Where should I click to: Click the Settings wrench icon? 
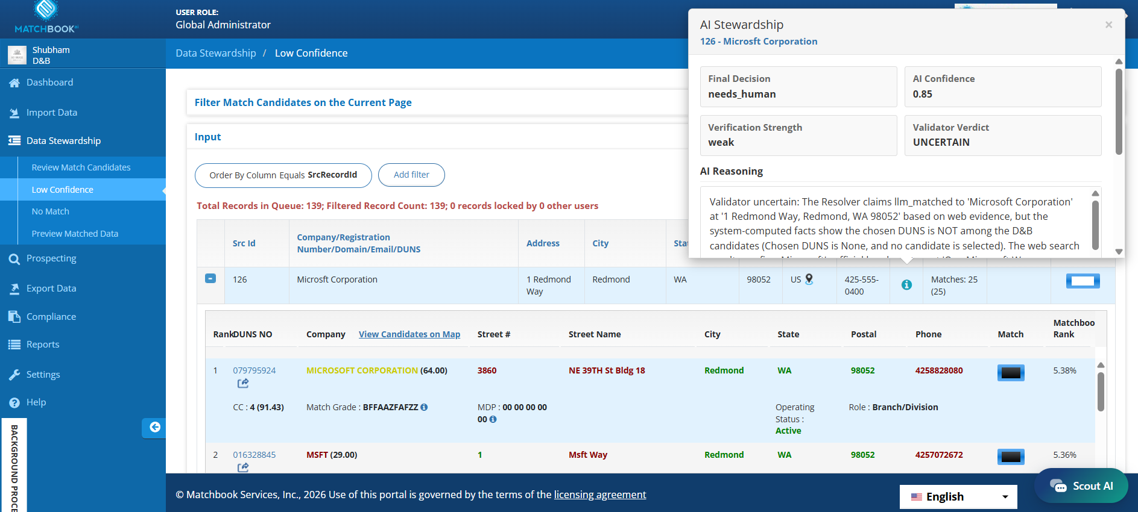click(x=14, y=375)
